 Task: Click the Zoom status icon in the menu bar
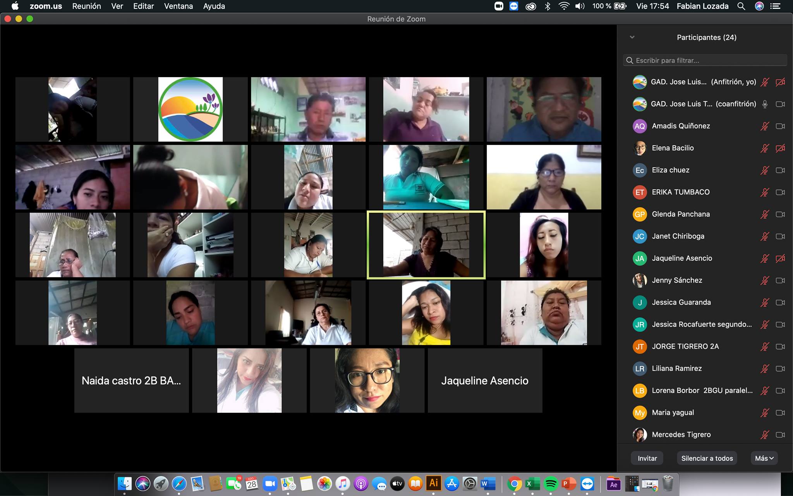point(499,6)
